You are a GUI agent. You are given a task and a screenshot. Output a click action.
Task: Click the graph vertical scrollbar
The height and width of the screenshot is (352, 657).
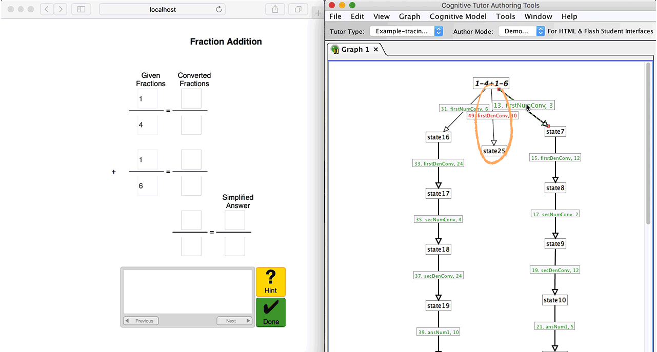click(649, 143)
